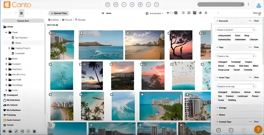Click the pencil edit icon in bottom toolbar
Image resolution: width=264 pixels, height=135 pixels.
point(16,131)
